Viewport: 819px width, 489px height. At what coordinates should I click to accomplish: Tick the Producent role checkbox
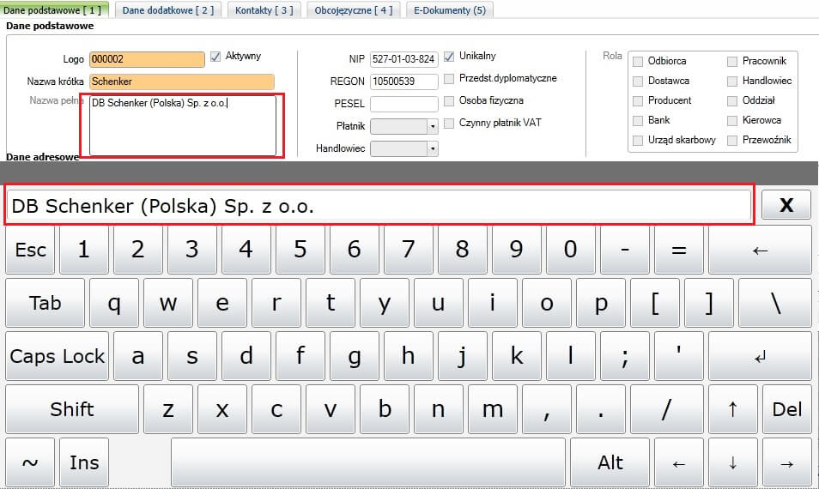(637, 100)
